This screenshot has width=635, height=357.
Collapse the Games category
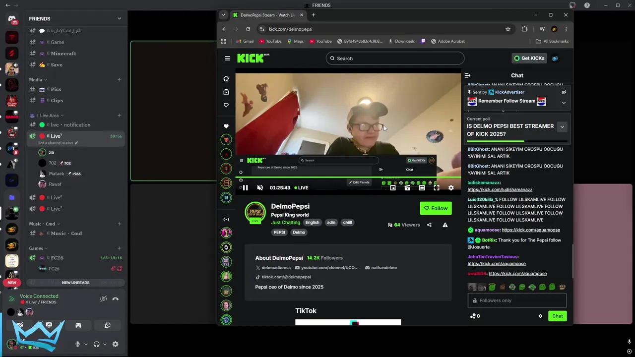click(x=38, y=248)
